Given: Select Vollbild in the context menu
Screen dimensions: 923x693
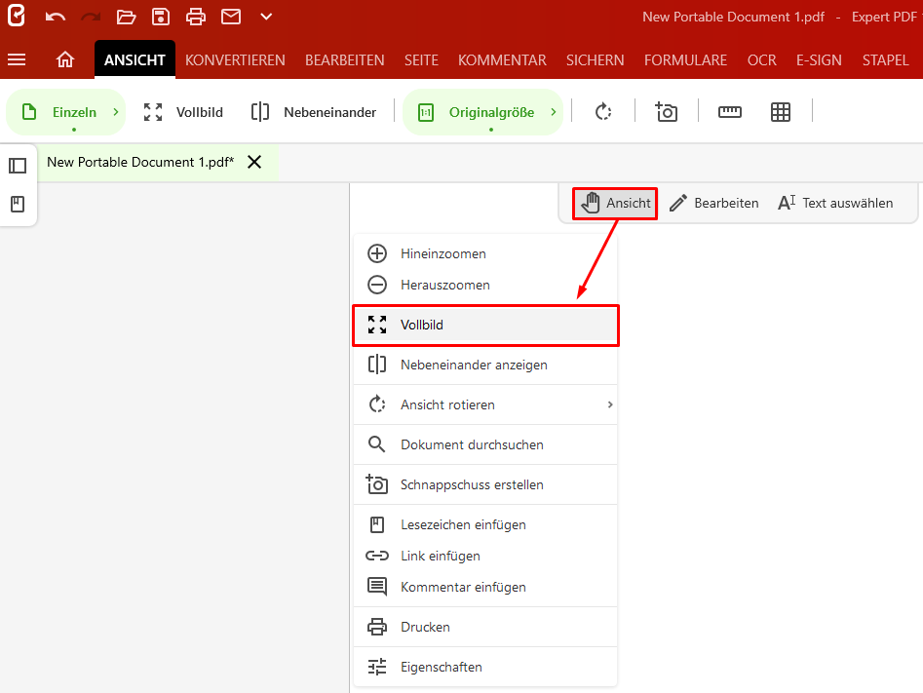Looking at the screenshot, I should click(x=485, y=325).
